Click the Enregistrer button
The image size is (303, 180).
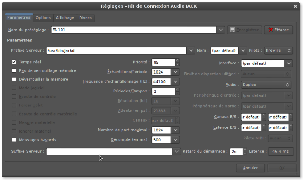click(244, 30)
